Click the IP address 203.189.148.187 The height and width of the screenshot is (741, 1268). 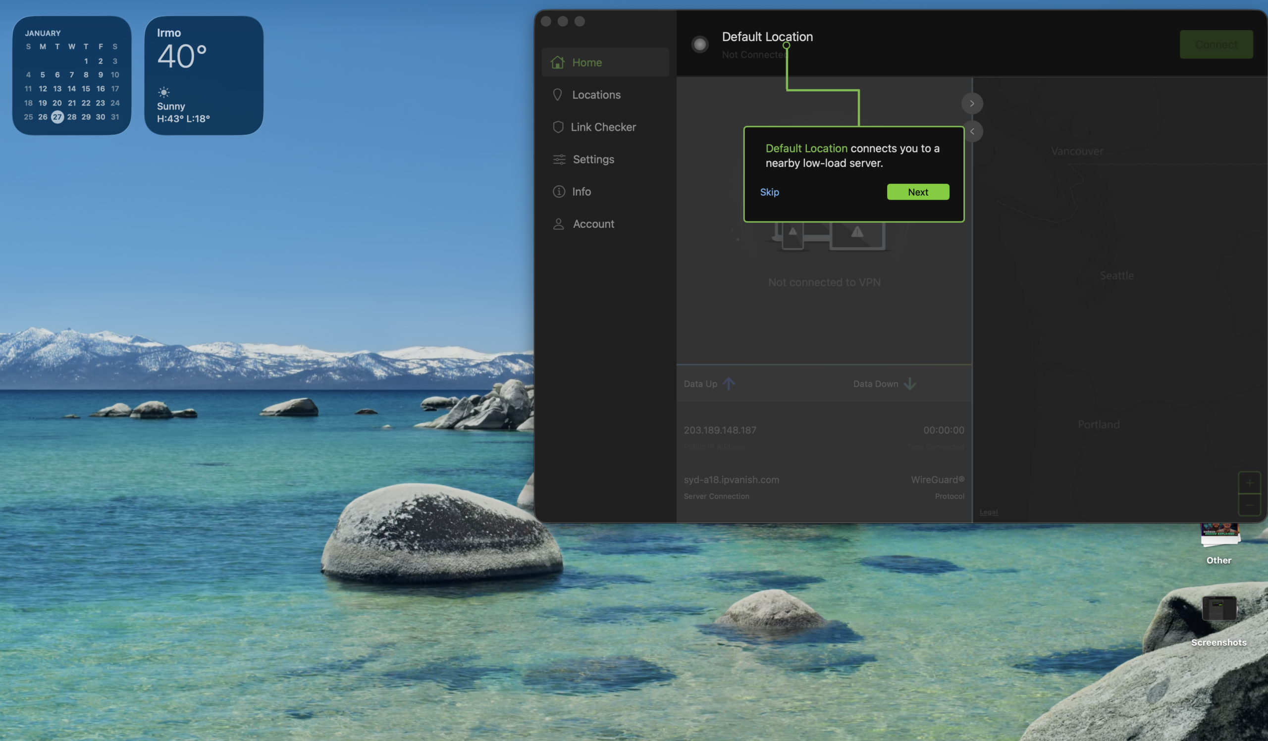pyautogui.click(x=720, y=430)
